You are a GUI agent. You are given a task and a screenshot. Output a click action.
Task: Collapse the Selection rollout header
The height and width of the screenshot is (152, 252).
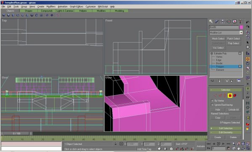[x=226, y=90]
